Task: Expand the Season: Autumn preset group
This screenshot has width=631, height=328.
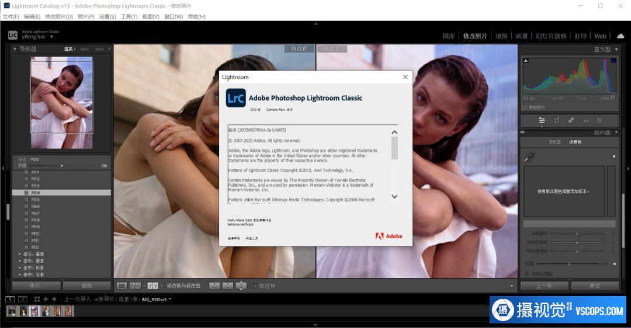Action: tap(20, 268)
